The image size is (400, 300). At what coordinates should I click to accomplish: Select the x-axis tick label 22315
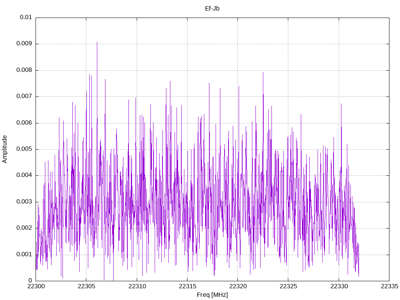point(187,286)
